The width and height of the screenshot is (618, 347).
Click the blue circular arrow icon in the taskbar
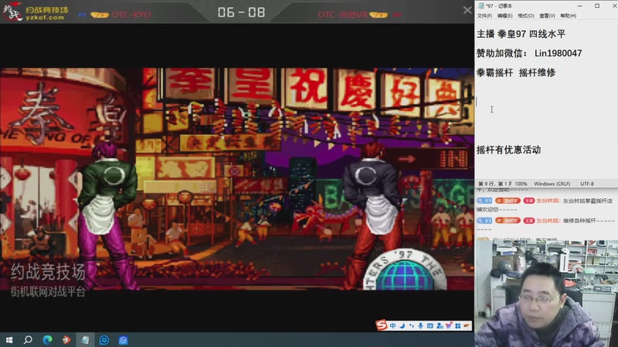tap(123, 340)
